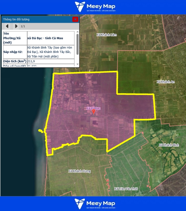
Task: Click the Diện tích value 211,9
Action: 31,61
